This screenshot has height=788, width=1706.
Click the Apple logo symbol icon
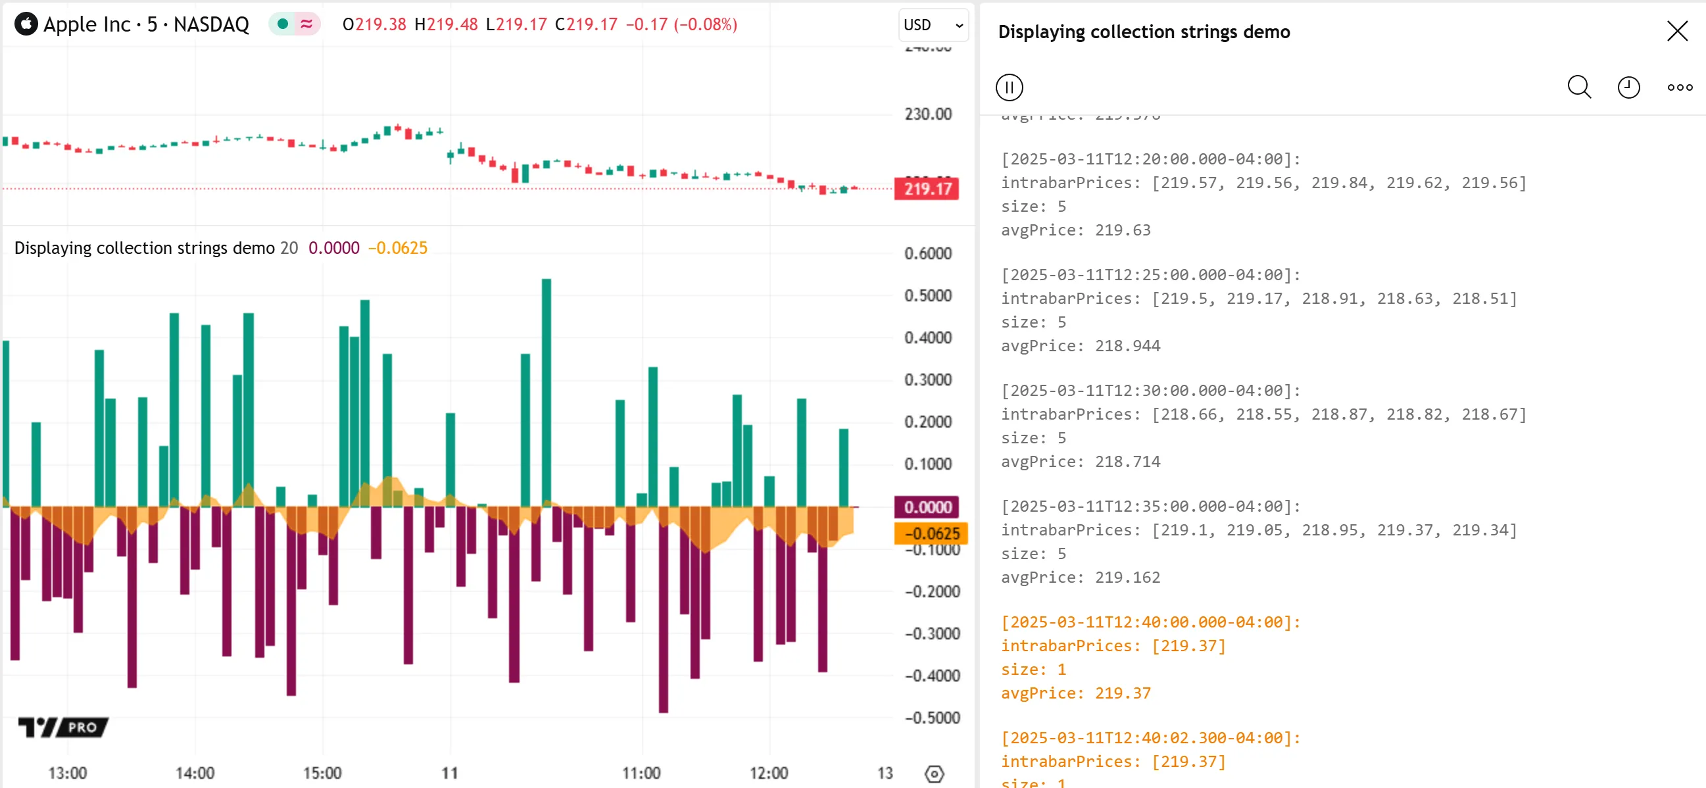26,24
